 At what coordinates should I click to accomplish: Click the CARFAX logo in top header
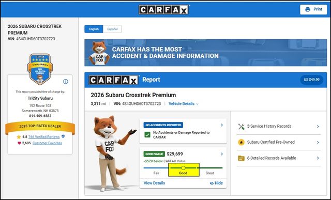[164, 9]
